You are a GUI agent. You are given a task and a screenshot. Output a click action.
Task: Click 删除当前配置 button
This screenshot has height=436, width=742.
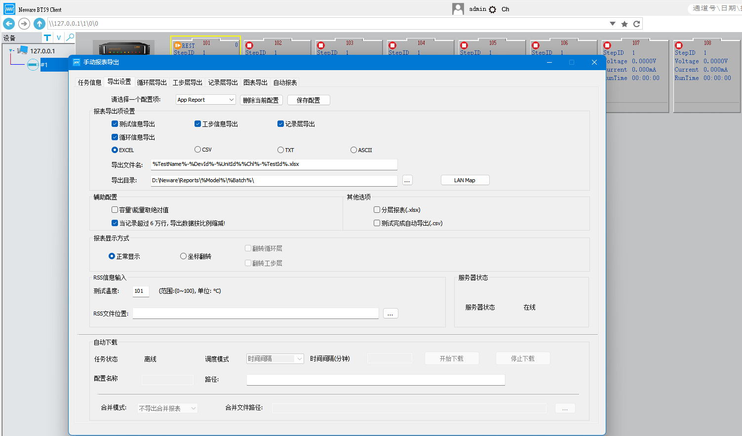click(261, 100)
